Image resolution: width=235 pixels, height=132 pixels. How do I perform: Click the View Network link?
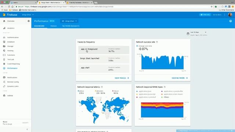point(180,78)
